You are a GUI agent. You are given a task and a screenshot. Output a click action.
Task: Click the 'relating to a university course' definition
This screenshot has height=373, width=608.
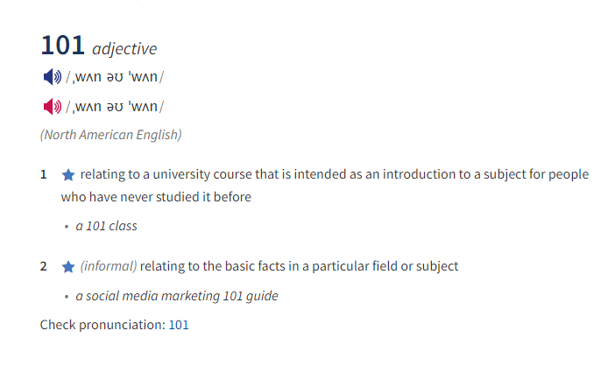[325, 186]
